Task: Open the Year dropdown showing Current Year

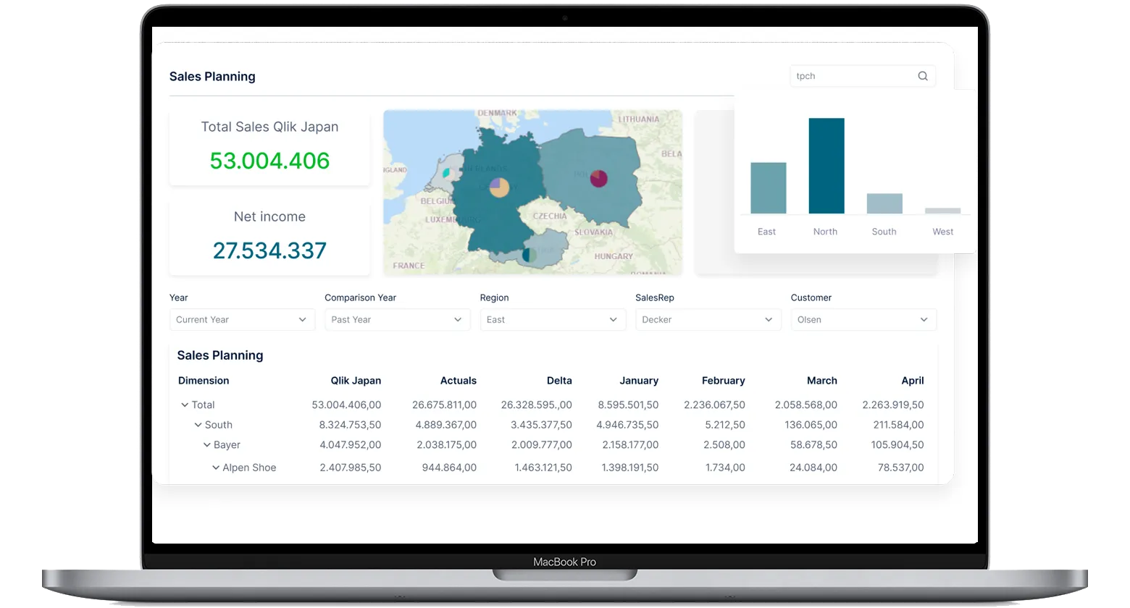Action: point(242,320)
